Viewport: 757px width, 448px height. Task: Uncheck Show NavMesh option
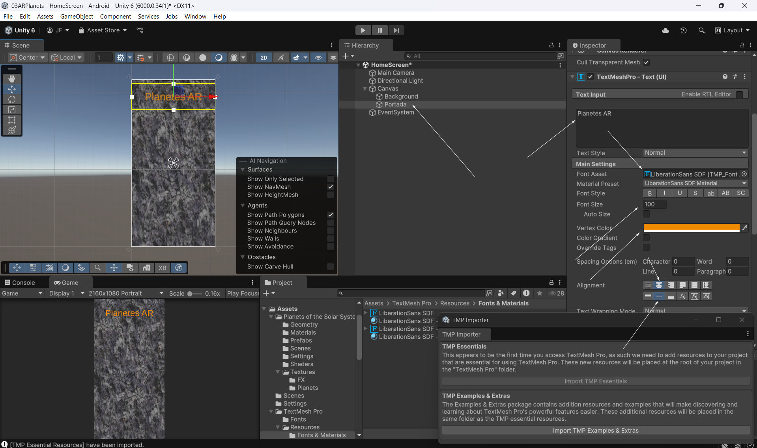(x=330, y=187)
